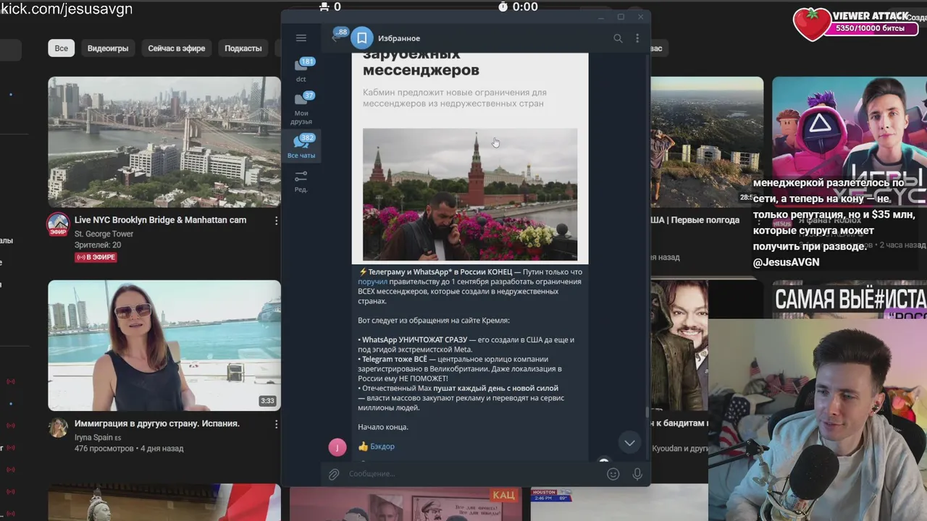The width and height of the screenshot is (927, 521).
Task: Open Live NYC Brooklyn Bridge title
Action: [160, 220]
